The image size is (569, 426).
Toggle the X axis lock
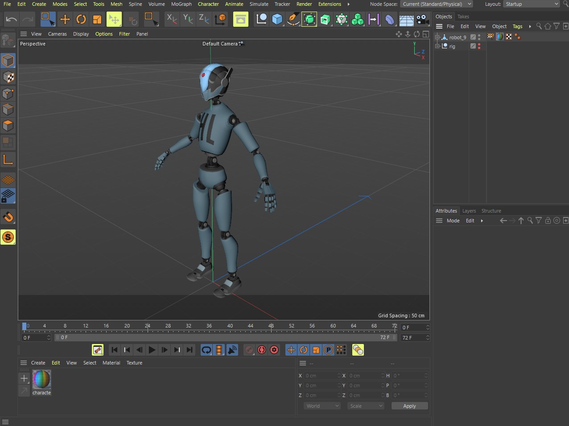point(171,19)
